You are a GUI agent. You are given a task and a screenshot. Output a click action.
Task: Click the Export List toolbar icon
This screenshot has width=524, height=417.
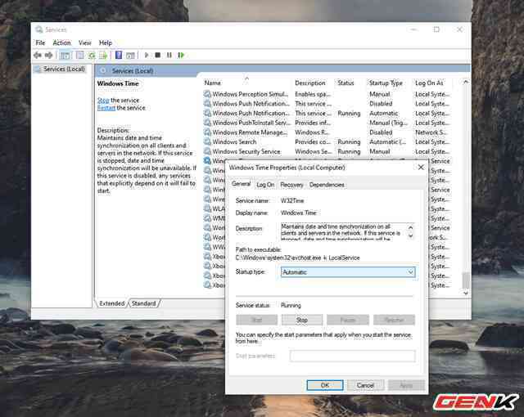(103, 55)
